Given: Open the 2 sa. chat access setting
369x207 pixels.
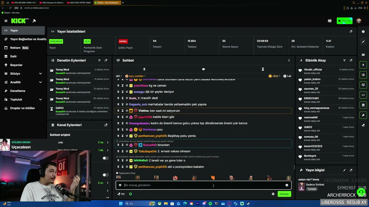Looking at the screenshot, I should point(103,142).
